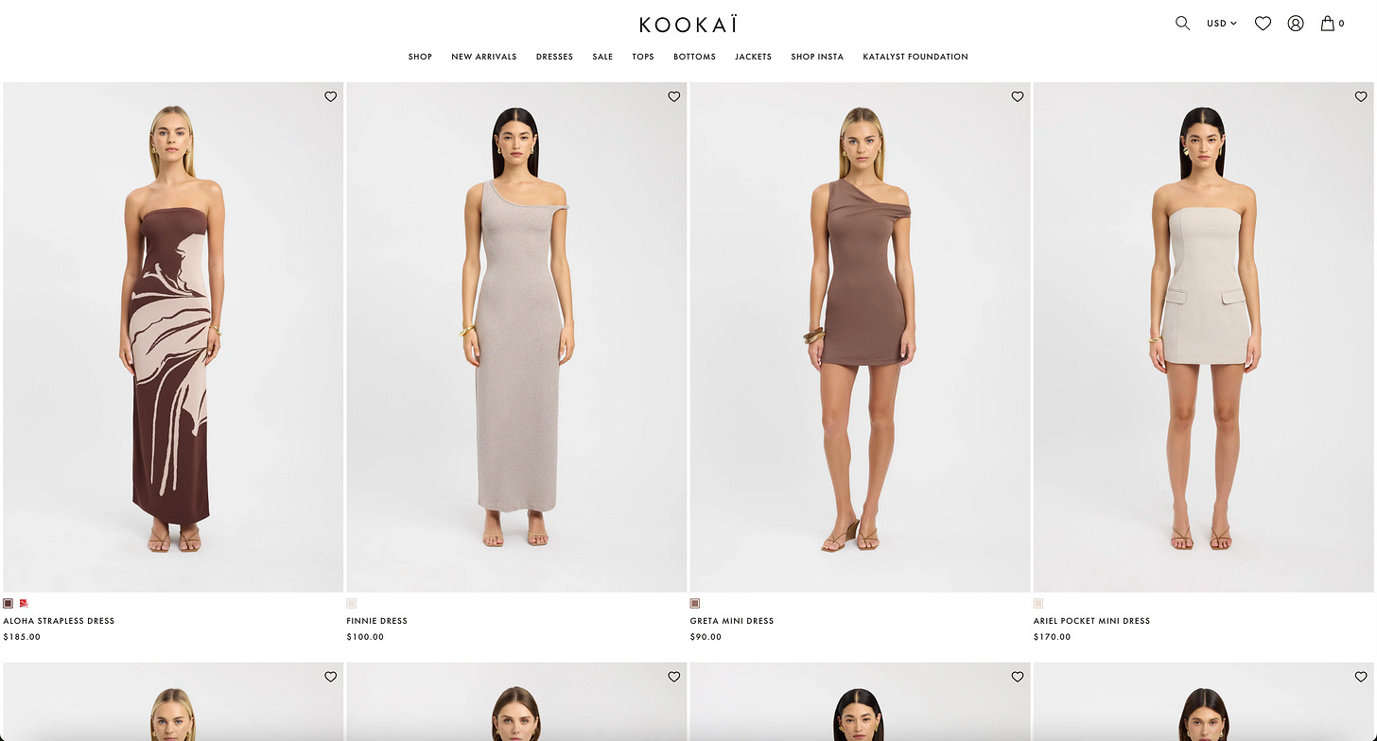The image size is (1377, 741).
Task: Open the KATALYST FOUNDATION link
Action: point(915,57)
